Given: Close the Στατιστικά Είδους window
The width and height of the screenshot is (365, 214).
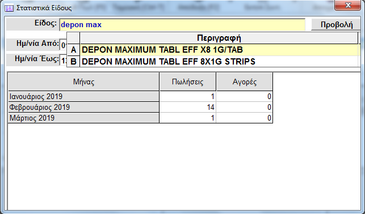Looking at the screenshot, I should [x=348, y=5].
